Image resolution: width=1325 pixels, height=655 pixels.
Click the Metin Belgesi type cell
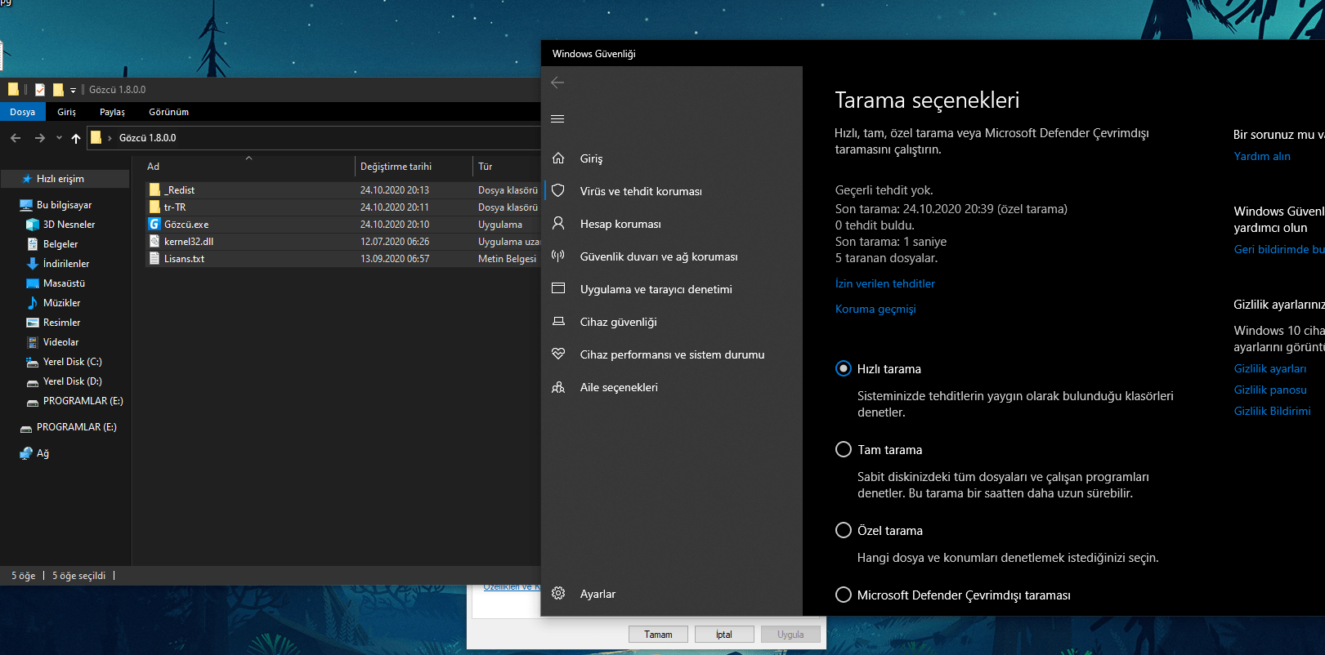coord(507,259)
